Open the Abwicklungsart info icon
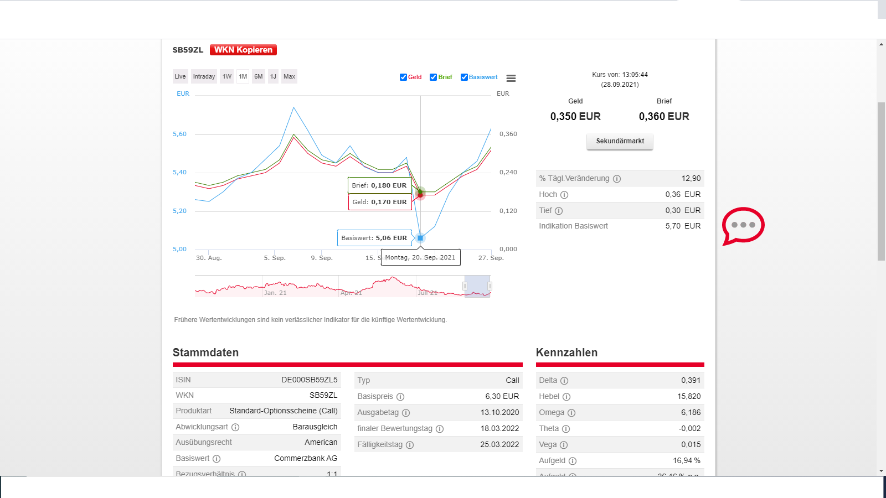The height and width of the screenshot is (498, 886). tap(236, 427)
